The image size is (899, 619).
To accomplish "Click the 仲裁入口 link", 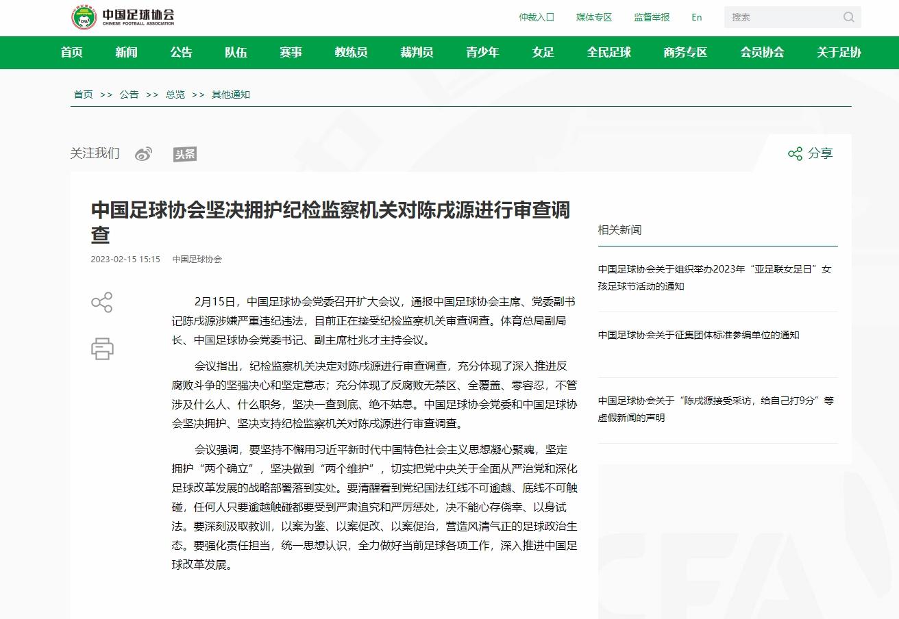I will pyautogui.click(x=536, y=17).
